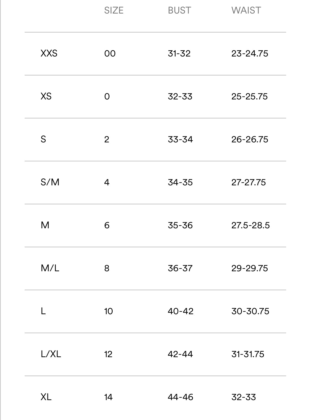Select the M/L row label
This screenshot has width=310, height=420.
(50, 268)
